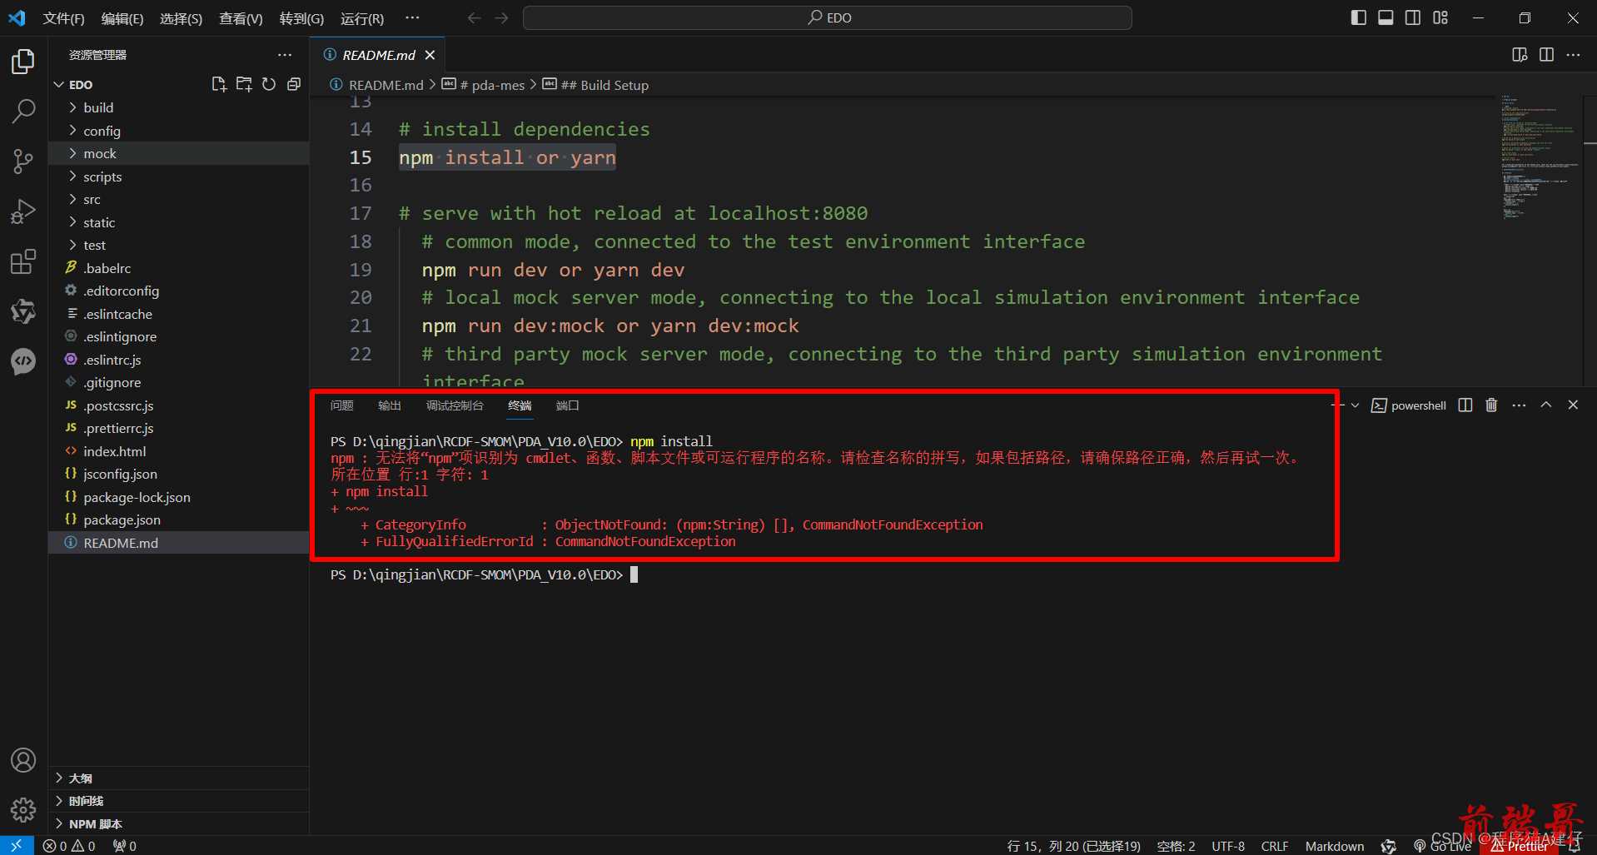Screen dimensions: 1597x855
Task: Expand the build folder
Action: pos(179,107)
